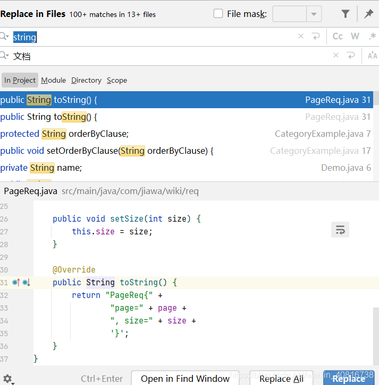Select 'protected String orderByClause;' result
Screen dimensions: 379x385
point(186,134)
